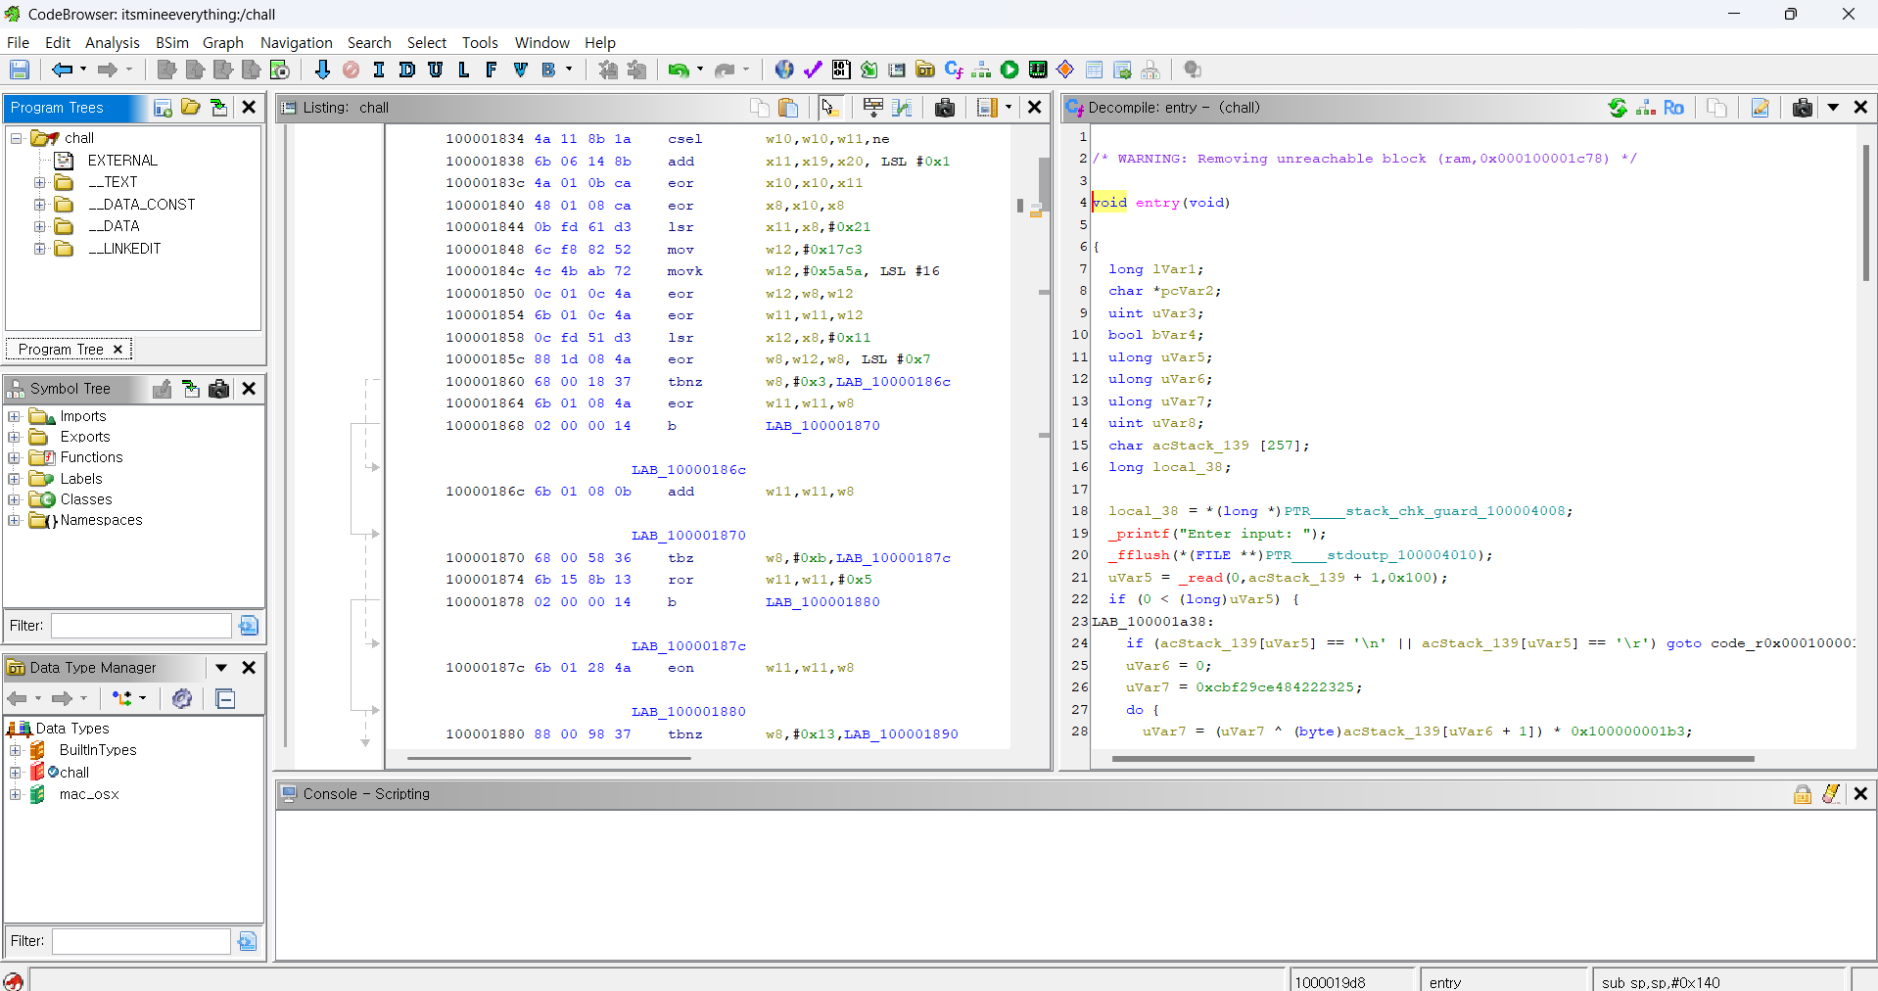Click re-decompile refresh icon in Decompile panel
Image resolution: width=1878 pixels, height=991 pixels.
[x=1618, y=108]
